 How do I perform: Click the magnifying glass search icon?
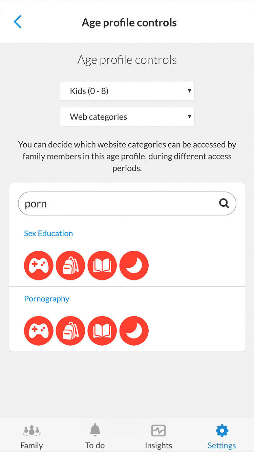pos(224,203)
